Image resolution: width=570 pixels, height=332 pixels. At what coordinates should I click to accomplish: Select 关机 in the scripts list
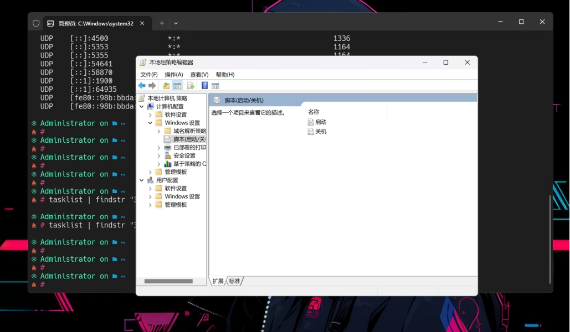click(320, 131)
